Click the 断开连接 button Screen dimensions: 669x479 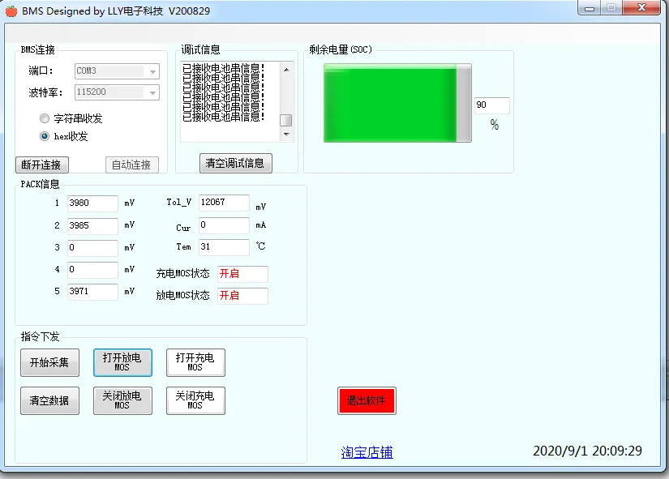42,165
